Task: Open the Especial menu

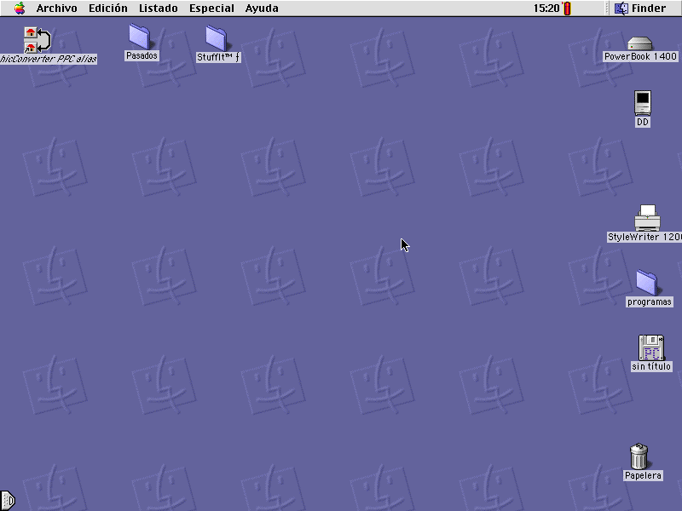Action: 211,9
